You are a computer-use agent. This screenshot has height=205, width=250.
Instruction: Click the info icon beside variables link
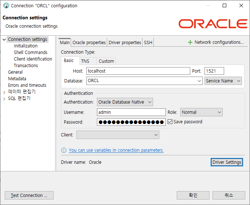pyautogui.click(x=64, y=150)
